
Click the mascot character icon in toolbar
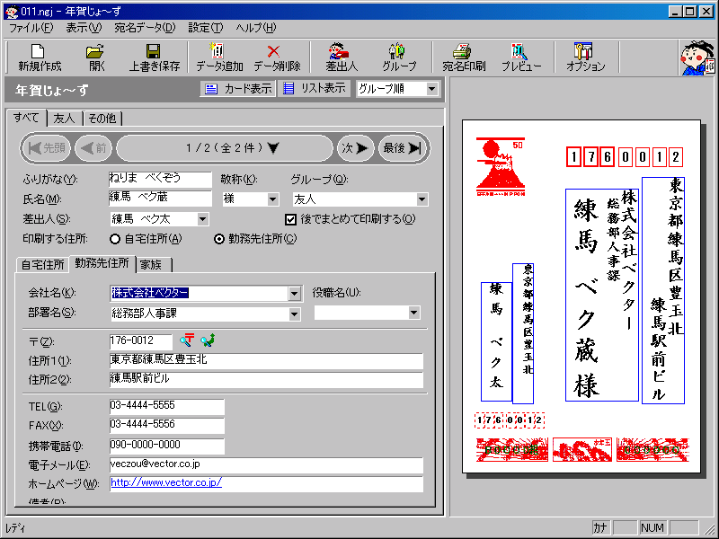pos(697,57)
